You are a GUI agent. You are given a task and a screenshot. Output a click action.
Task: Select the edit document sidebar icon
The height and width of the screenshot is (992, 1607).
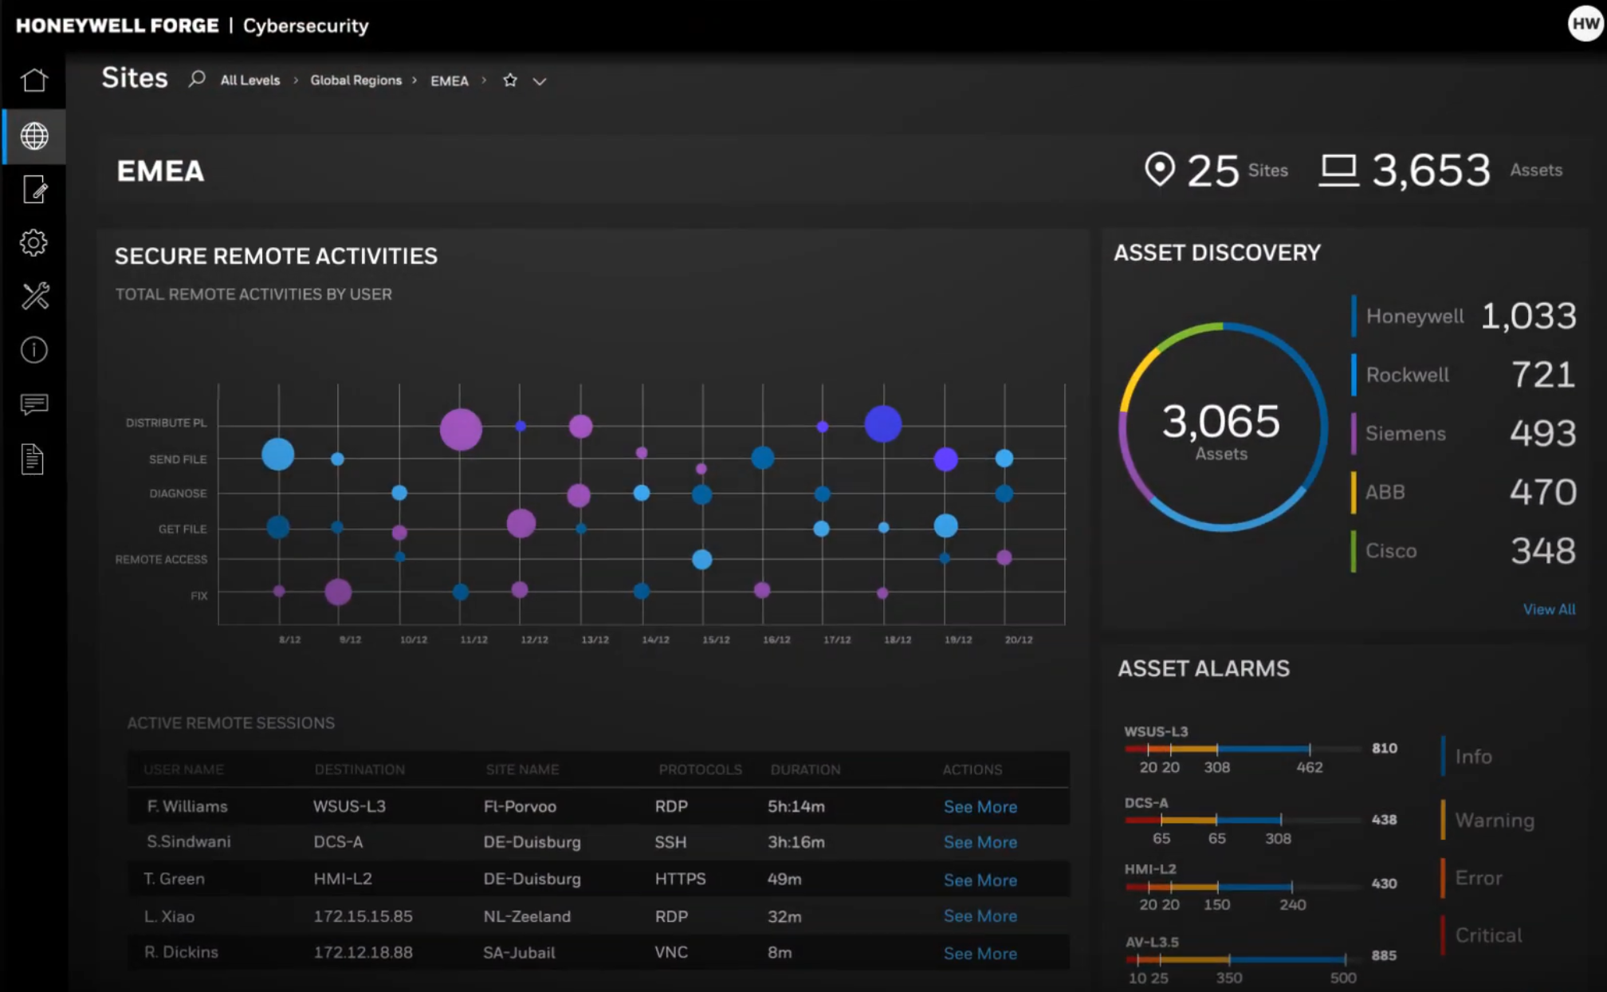pyautogui.click(x=34, y=190)
